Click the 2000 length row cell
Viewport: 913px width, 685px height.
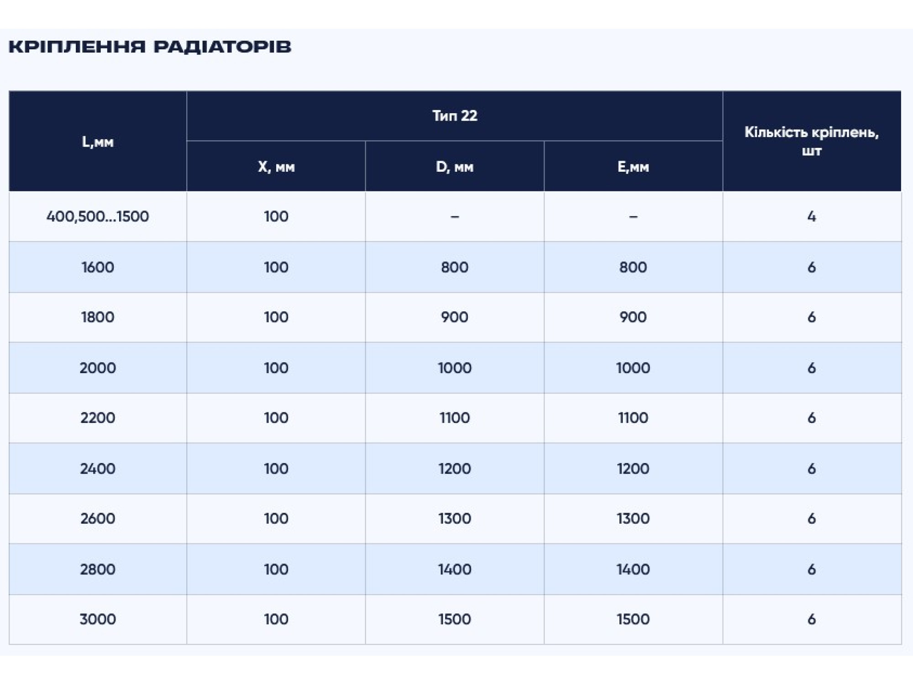(98, 368)
